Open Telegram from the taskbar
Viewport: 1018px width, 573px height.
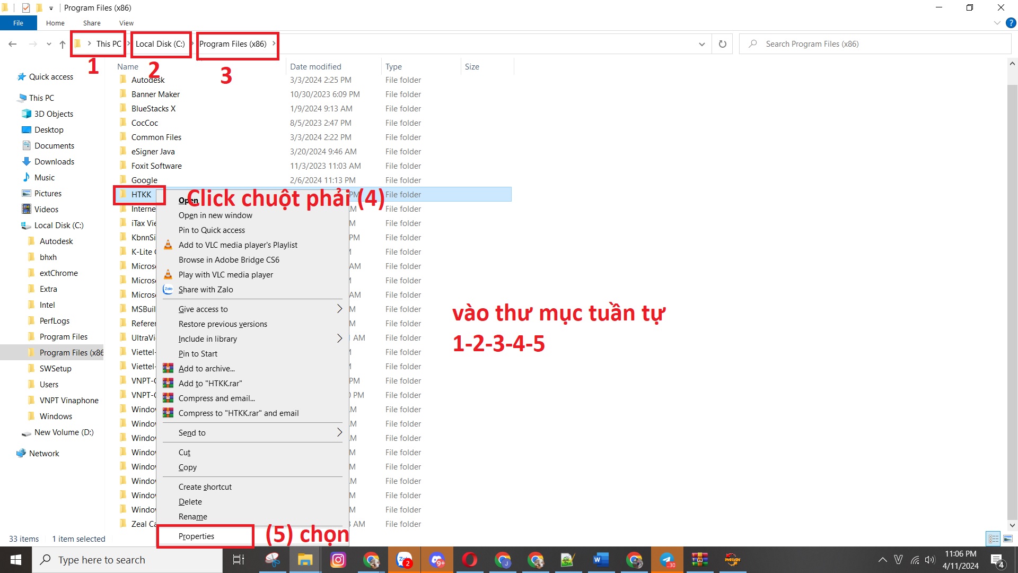(667, 560)
